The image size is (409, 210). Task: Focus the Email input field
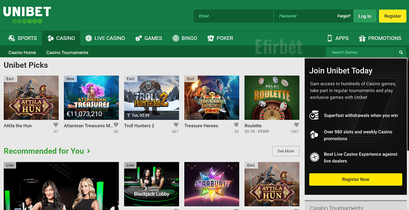[233, 16]
